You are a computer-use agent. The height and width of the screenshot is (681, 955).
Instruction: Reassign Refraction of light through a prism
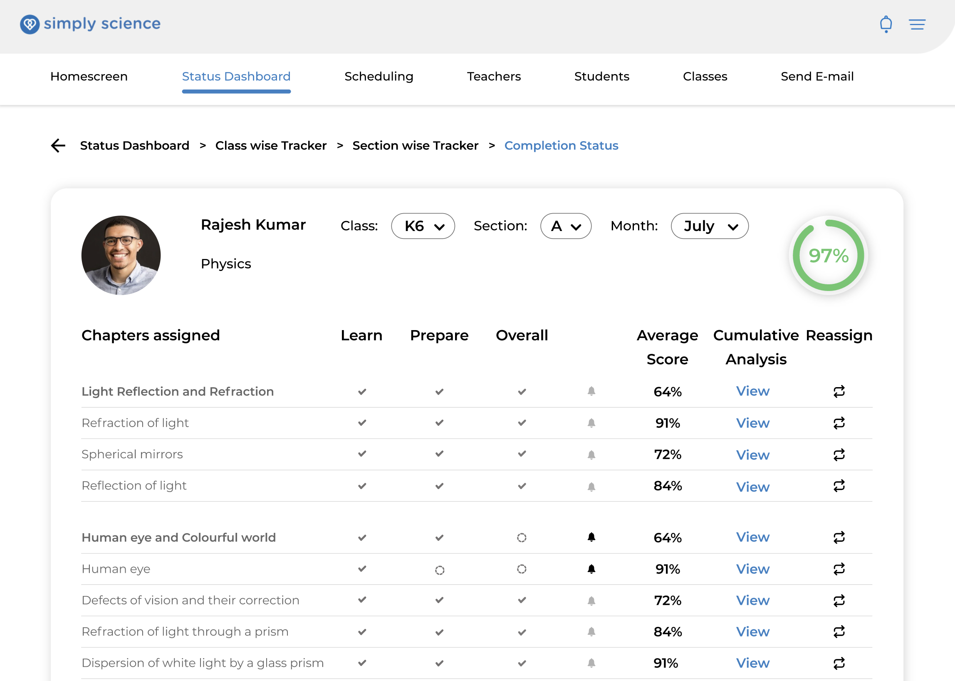tap(839, 631)
